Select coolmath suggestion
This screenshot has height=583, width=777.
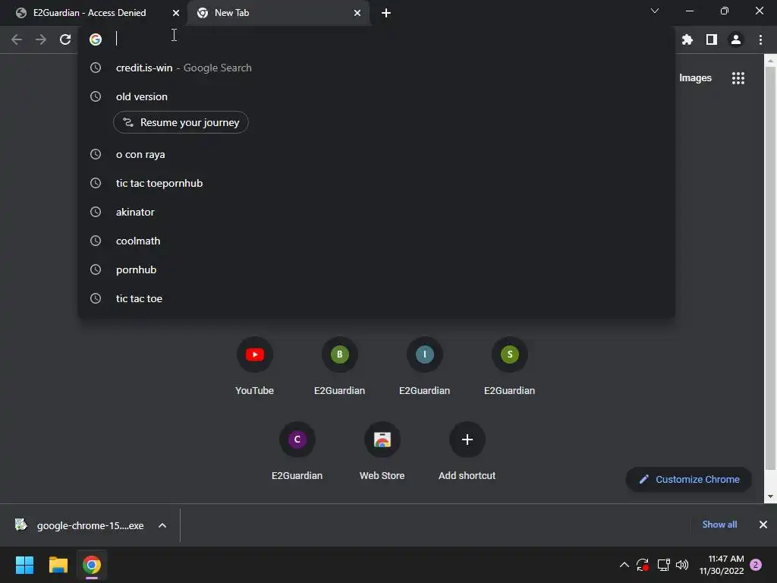tap(376, 241)
